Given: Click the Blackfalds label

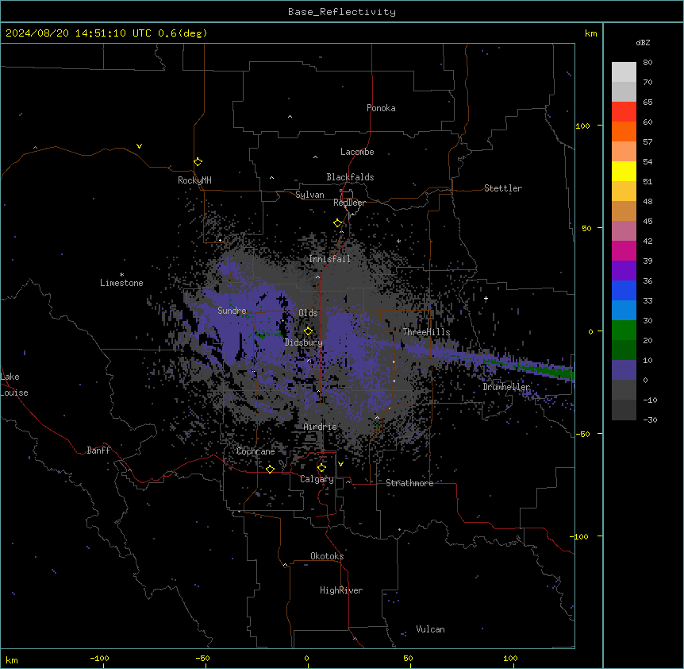Looking at the screenshot, I should point(350,177).
